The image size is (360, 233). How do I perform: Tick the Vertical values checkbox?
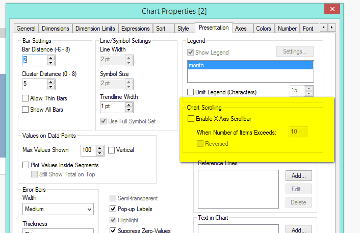[112, 150]
